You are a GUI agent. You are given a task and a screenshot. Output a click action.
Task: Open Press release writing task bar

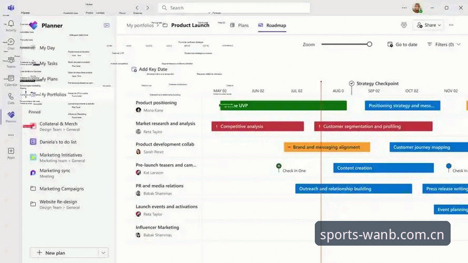pos(445,188)
